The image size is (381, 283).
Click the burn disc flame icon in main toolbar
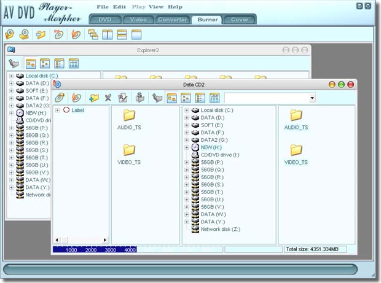pyautogui.click(x=76, y=34)
